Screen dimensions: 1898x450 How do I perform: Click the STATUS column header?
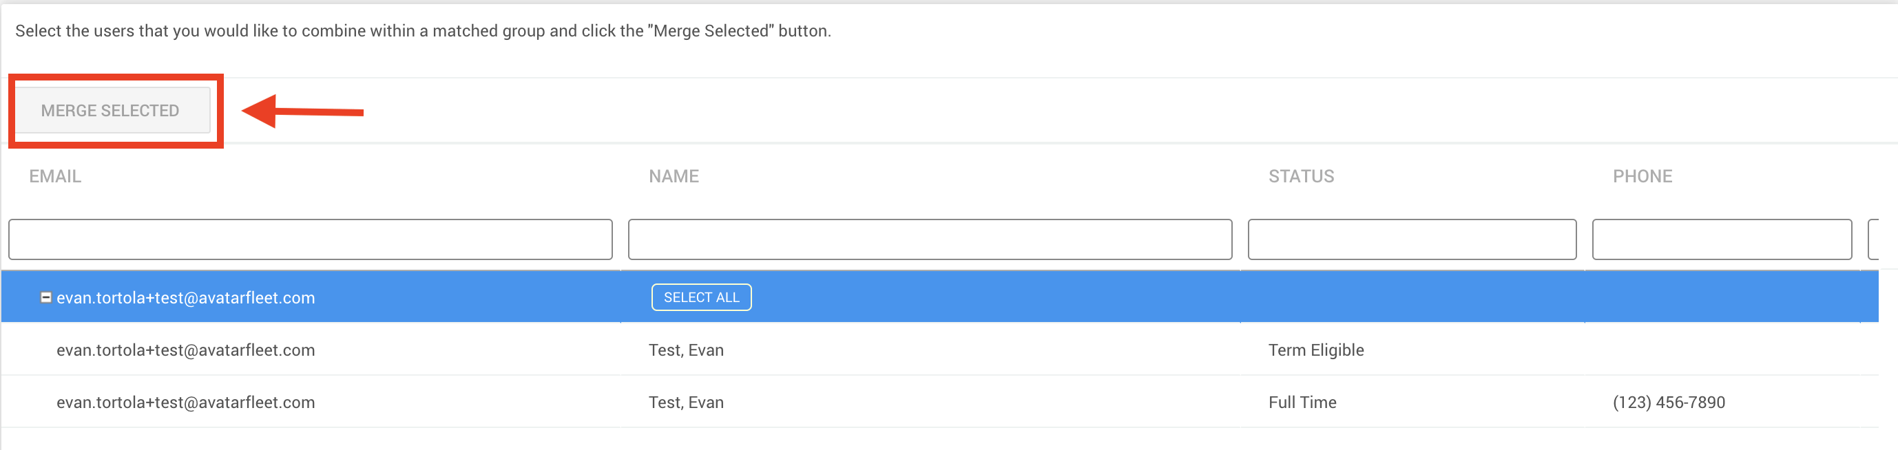(1300, 177)
